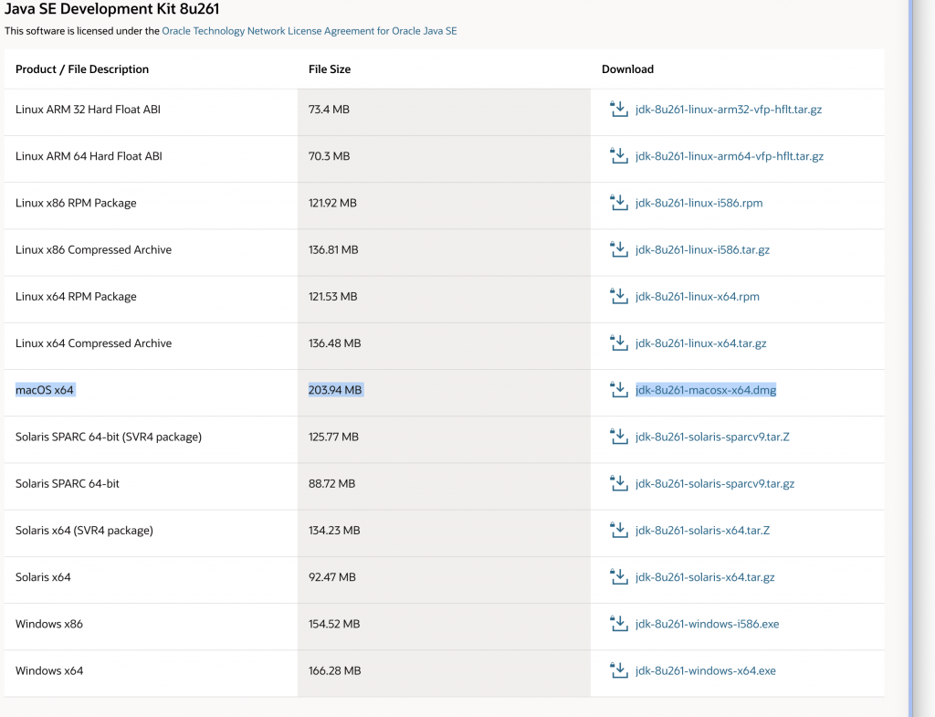Open Oracle Technology Network License Agreement link

309,31
